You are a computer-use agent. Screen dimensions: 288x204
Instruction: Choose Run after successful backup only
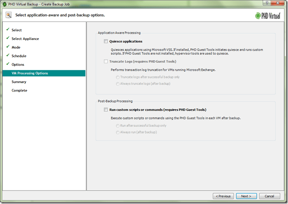(x=118, y=126)
